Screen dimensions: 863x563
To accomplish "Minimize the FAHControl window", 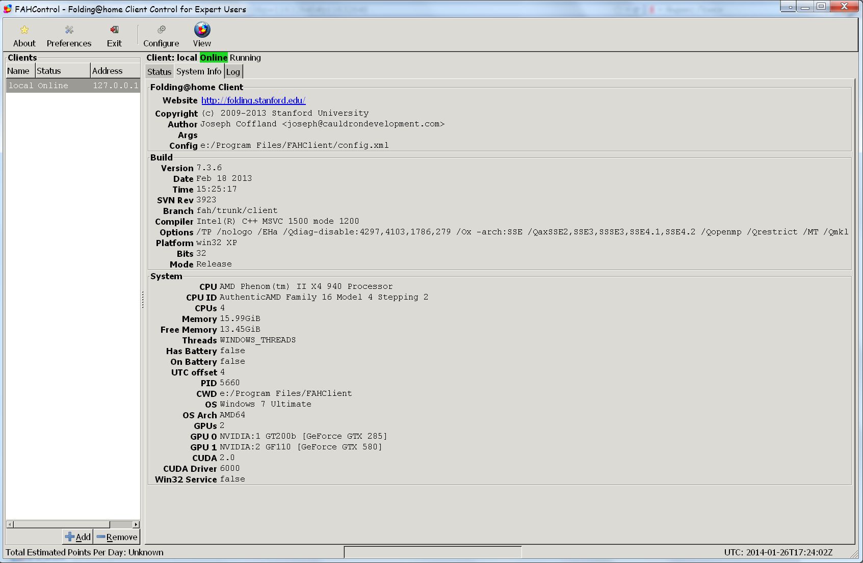I will tap(805, 7).
